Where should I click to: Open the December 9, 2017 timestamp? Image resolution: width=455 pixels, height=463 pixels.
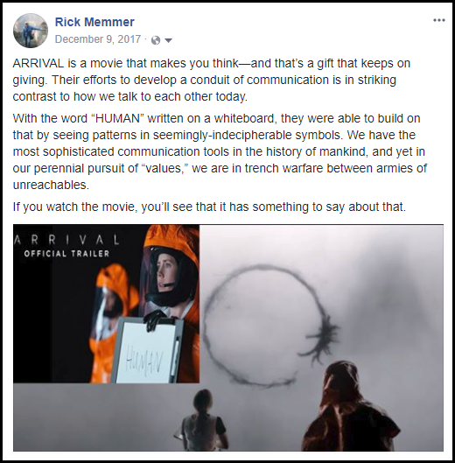pyautogui.click(x=98, y=39)
